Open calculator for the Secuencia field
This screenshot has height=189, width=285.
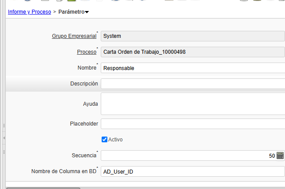[x=280, y=156]
